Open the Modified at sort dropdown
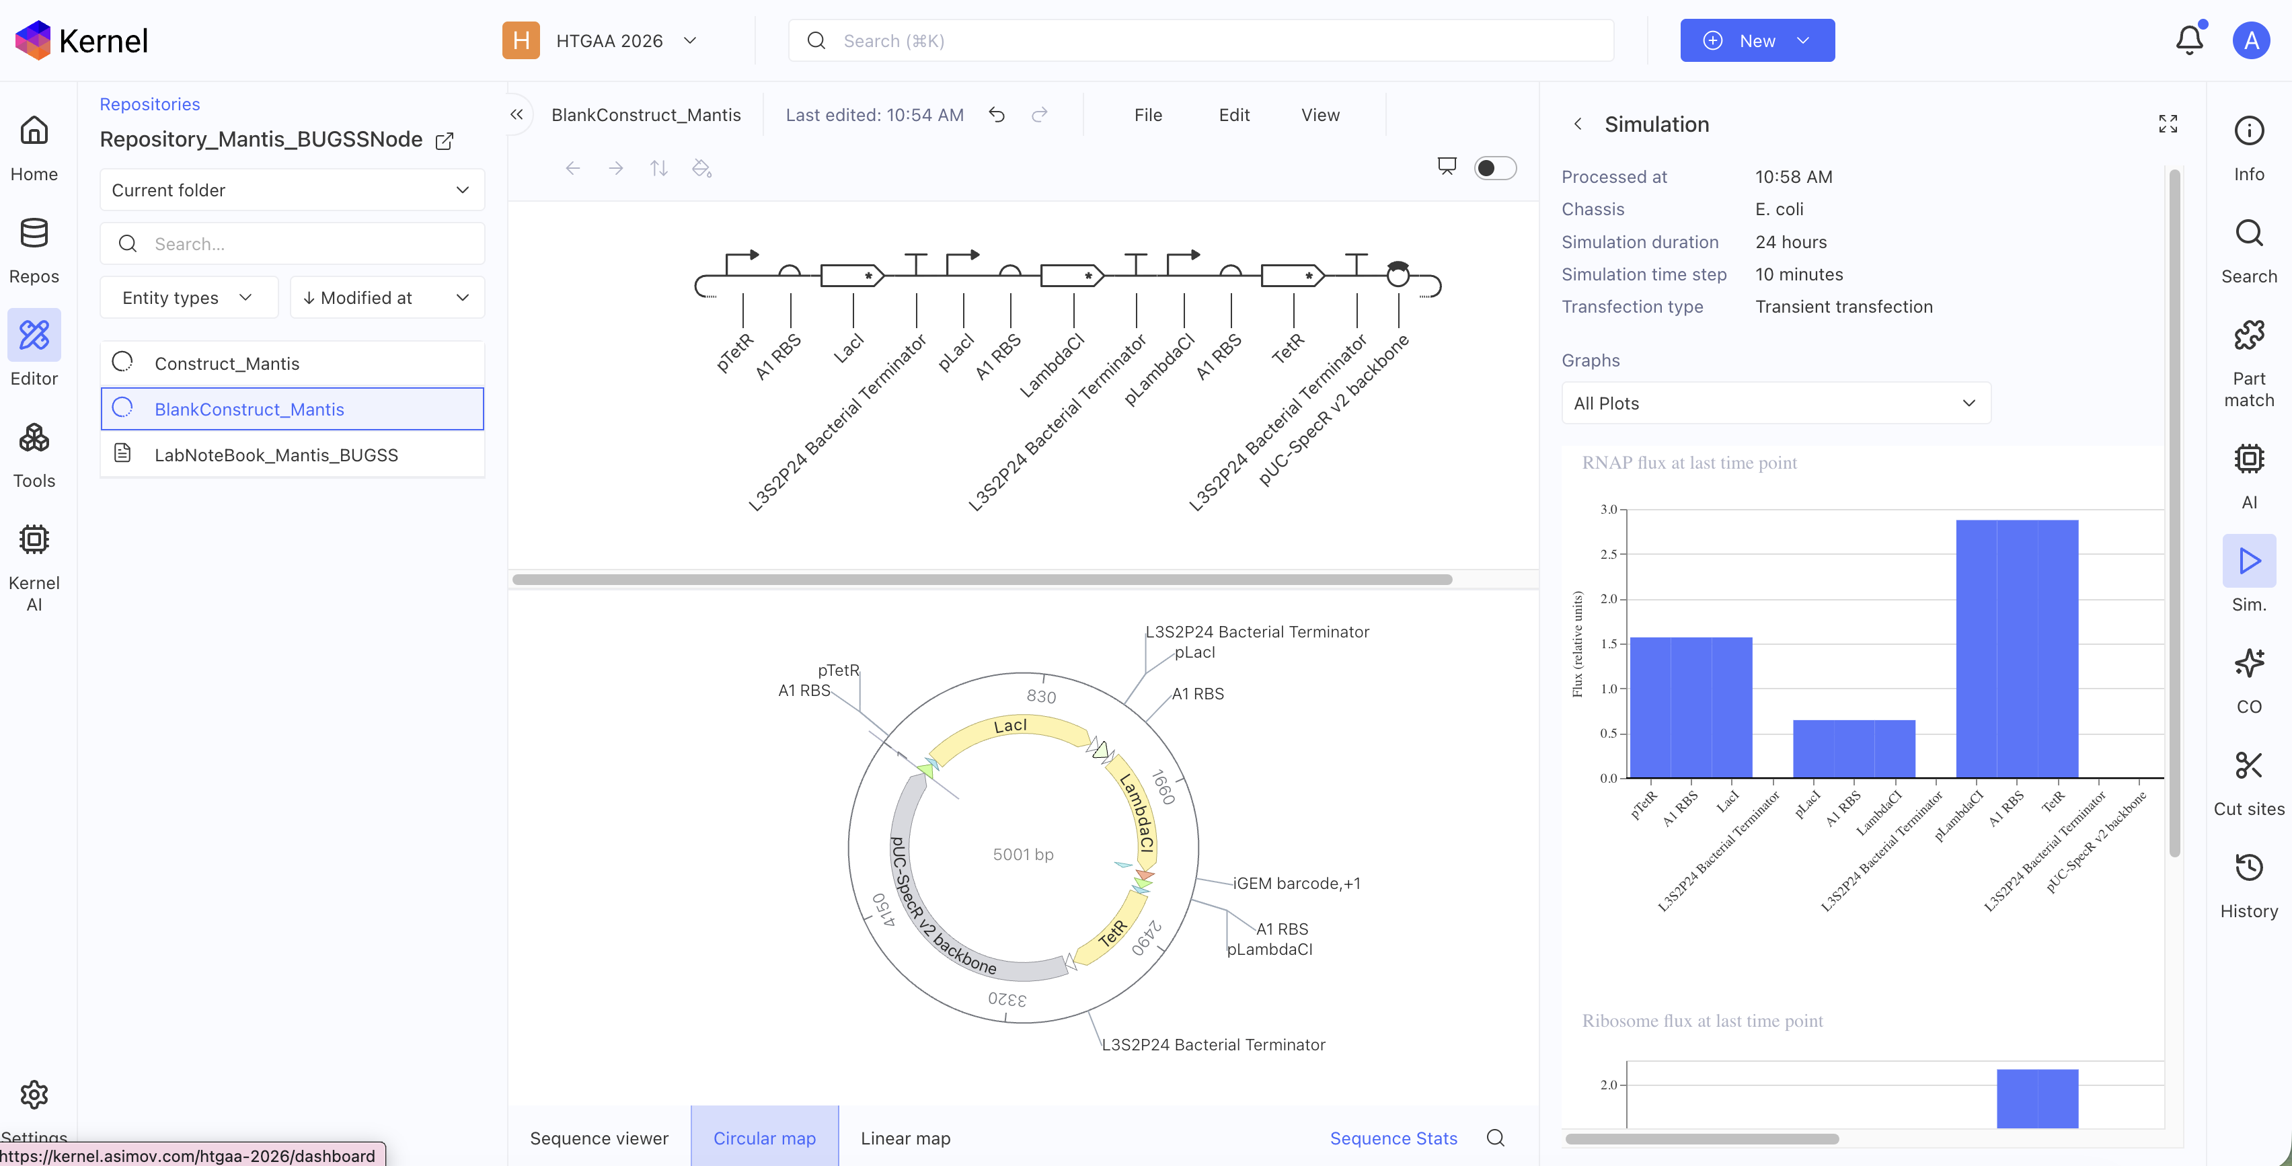2292x1166 pixels. [387, 297]
